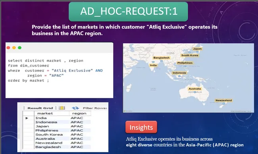Viewport: 258px width, 154px height.
Task: Click the refresh arrows icon in Result Grid
Action: [75, 108]
